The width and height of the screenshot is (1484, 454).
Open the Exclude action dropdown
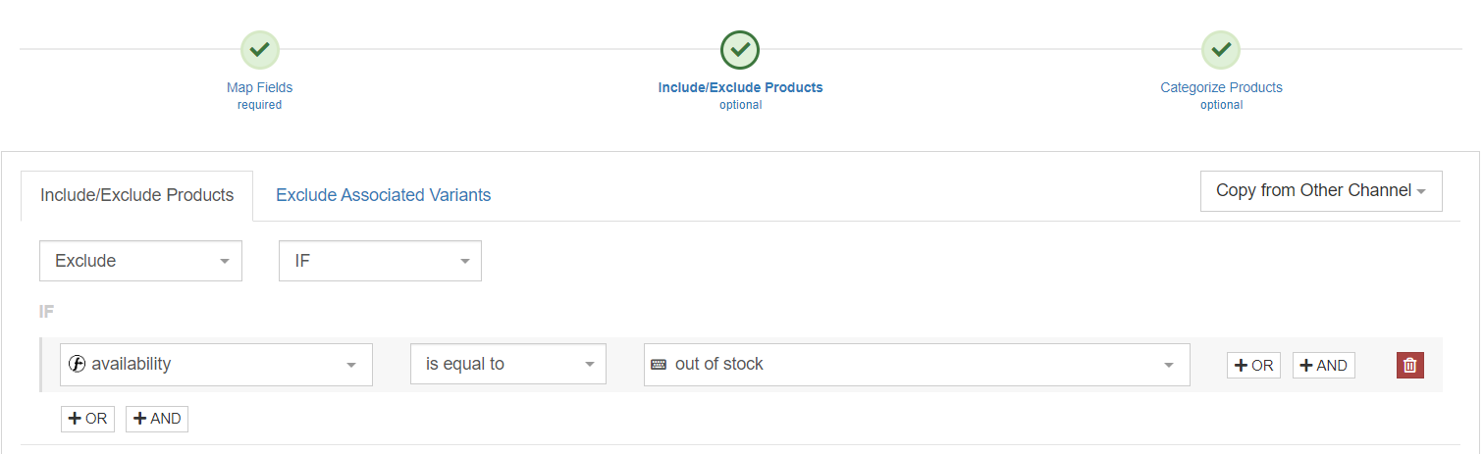(x=140, y=261)
